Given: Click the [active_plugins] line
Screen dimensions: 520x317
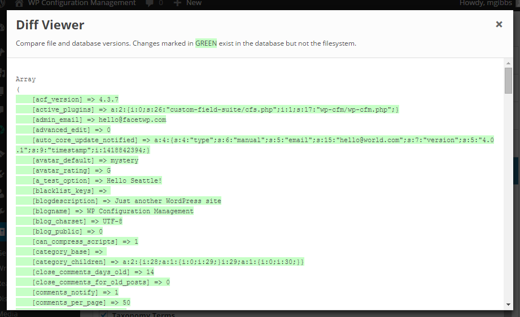Looking at the screenshot, I should coord(208,109).
